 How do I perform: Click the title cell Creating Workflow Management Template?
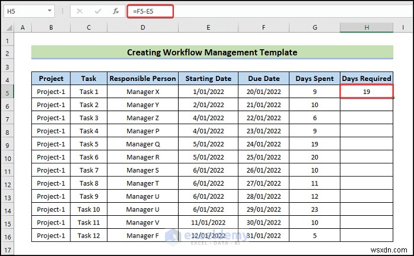(212, 52)
